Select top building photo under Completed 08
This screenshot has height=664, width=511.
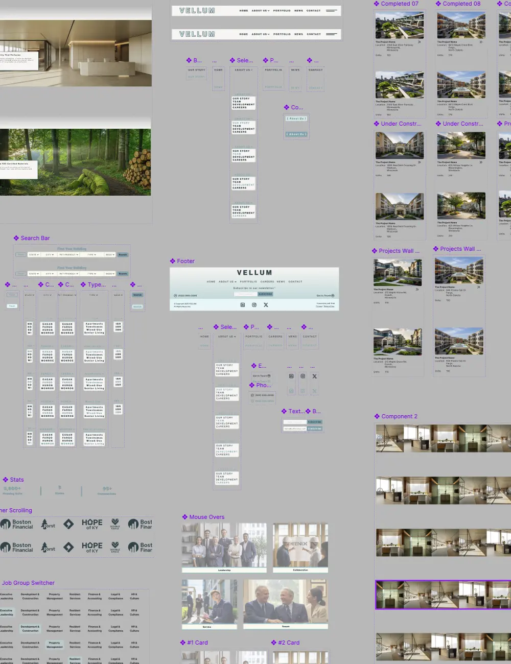pyautogui.click(x=461, y=25)
